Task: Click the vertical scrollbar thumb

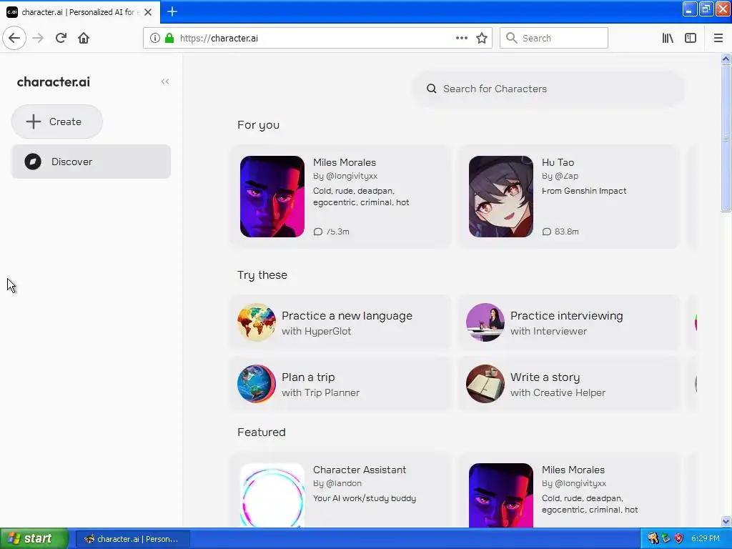Action: pyautogui.click(x=726, y=139)
